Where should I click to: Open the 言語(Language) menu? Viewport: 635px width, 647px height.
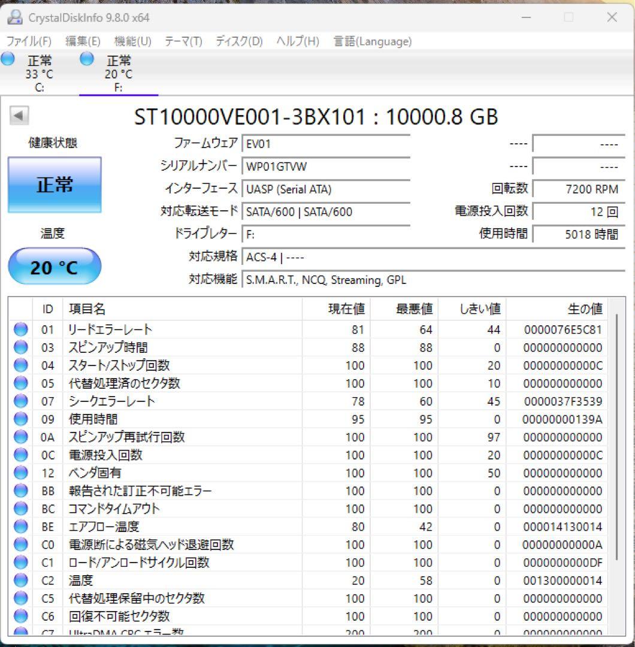(x=372, y=41)
